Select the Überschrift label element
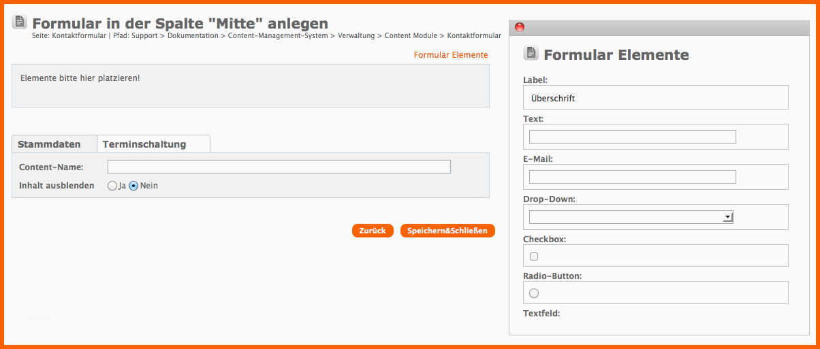The width and height of the screenshot is (820, 349). coord(553,98)
